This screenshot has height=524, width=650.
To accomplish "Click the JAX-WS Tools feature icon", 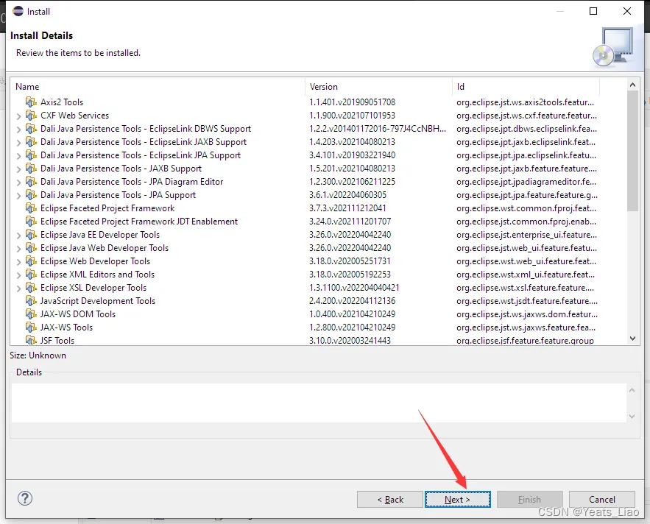I will point(31,327).
